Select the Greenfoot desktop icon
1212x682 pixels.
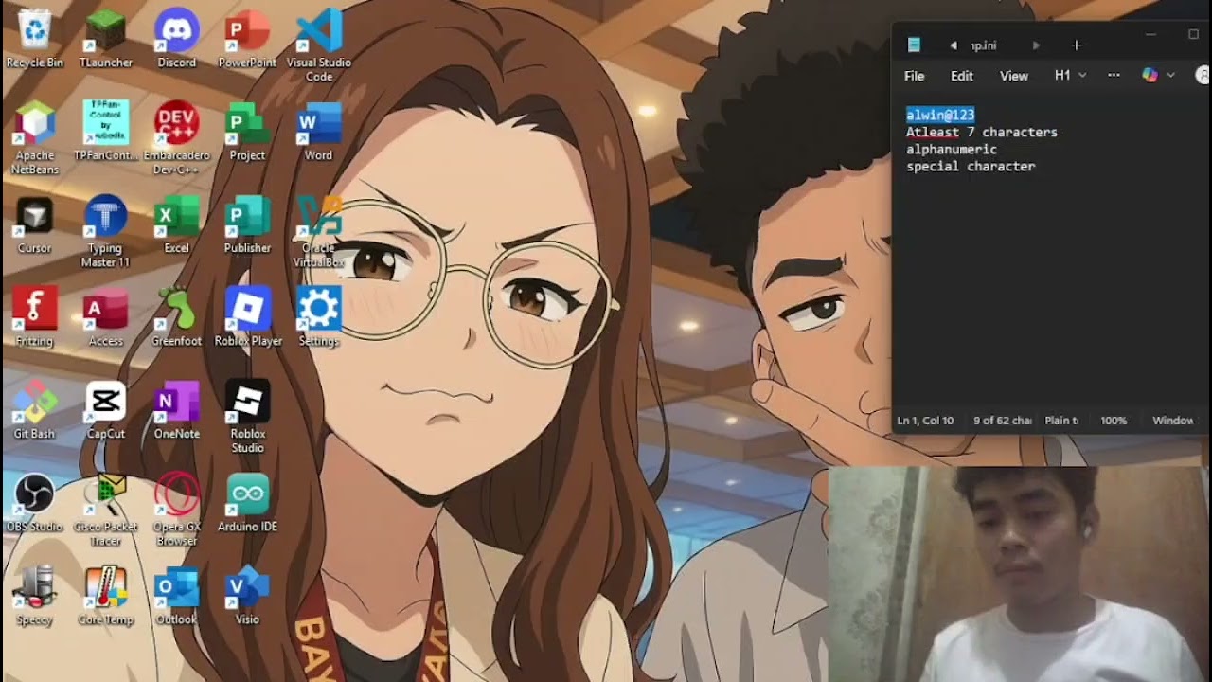click(176, 317)
